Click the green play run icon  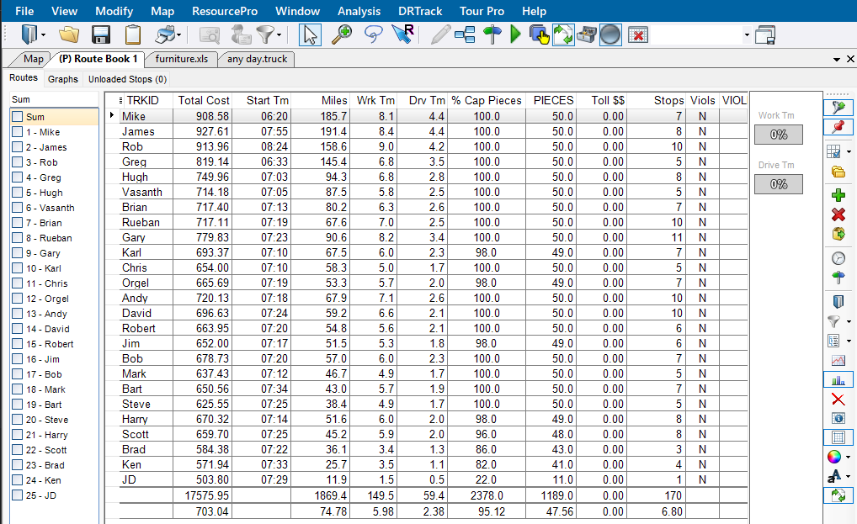(515, 35)
